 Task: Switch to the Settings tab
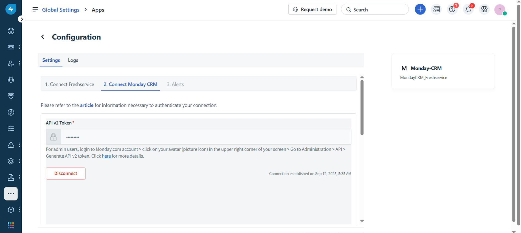pyautogui.click(x=51, y=60)
